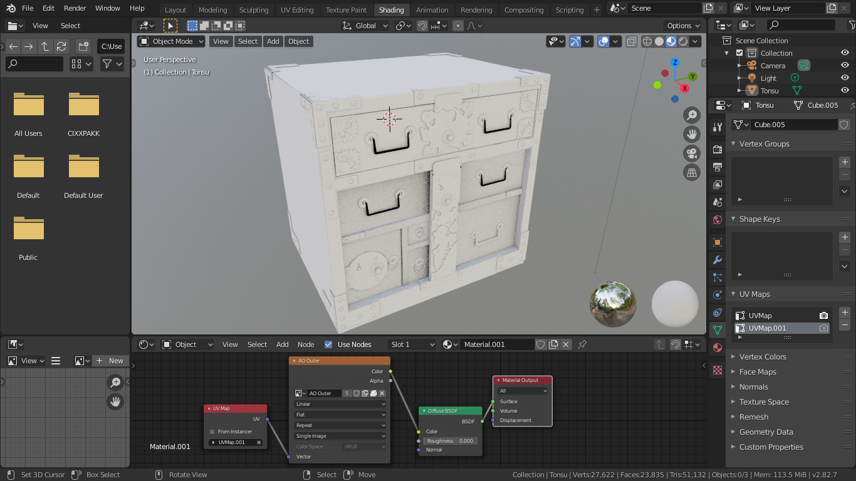Toggle camera view icon in viewport
Image resolution: width=856 pixels, height=481 pixels.
pos(692,153)
